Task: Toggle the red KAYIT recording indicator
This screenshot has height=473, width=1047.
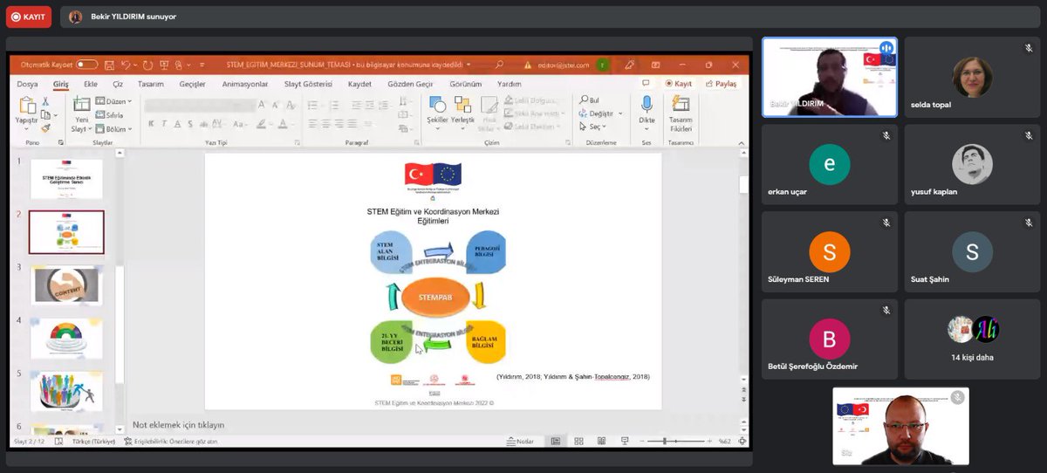Action: 29,16
